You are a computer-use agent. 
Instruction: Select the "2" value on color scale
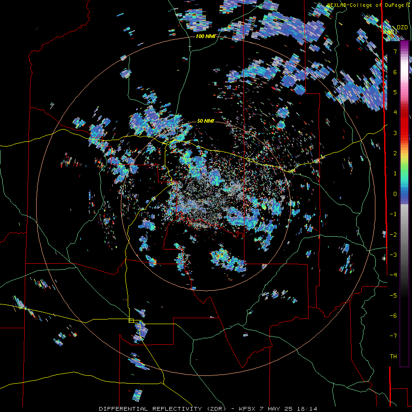[395, 153]
